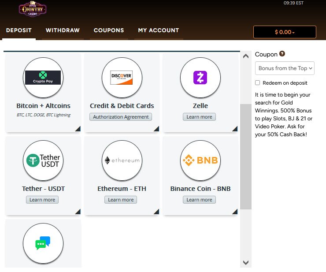Click Learn more under Tether - USDT
Image resolution: width=326 pixels, height=272 pixels.
point(42,200)
